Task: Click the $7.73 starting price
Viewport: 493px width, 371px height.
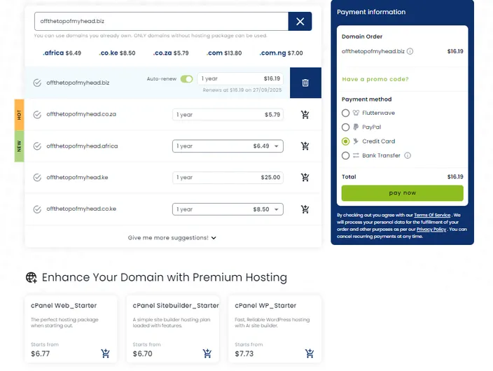Action: [x=244, y=353]
